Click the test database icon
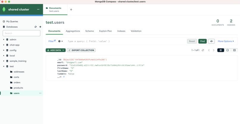 pyautogui.click(x=7, y=66)
